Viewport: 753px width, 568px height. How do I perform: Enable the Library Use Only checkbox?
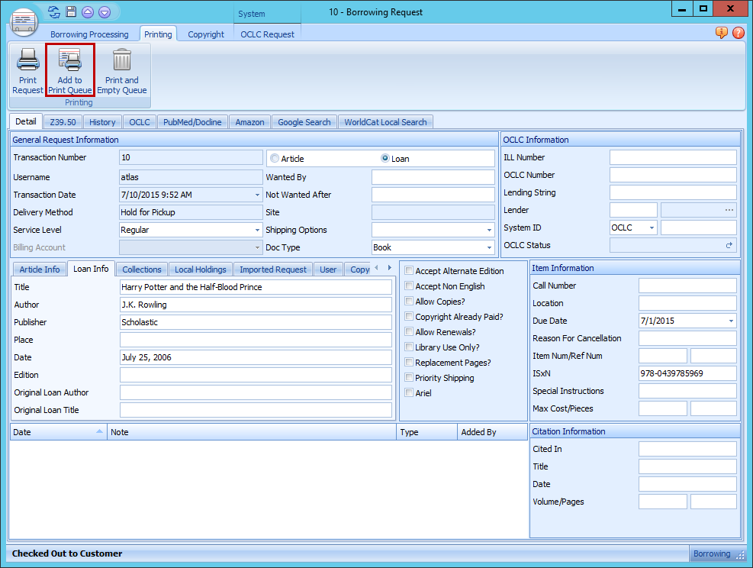410,347
